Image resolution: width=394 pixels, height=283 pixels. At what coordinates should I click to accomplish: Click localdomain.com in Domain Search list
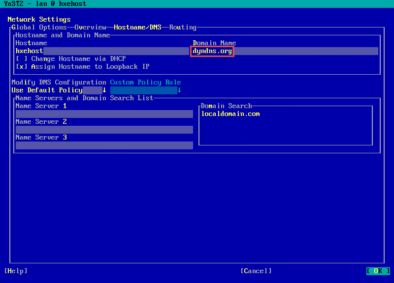pyautogui.click(x=230, y=114)
